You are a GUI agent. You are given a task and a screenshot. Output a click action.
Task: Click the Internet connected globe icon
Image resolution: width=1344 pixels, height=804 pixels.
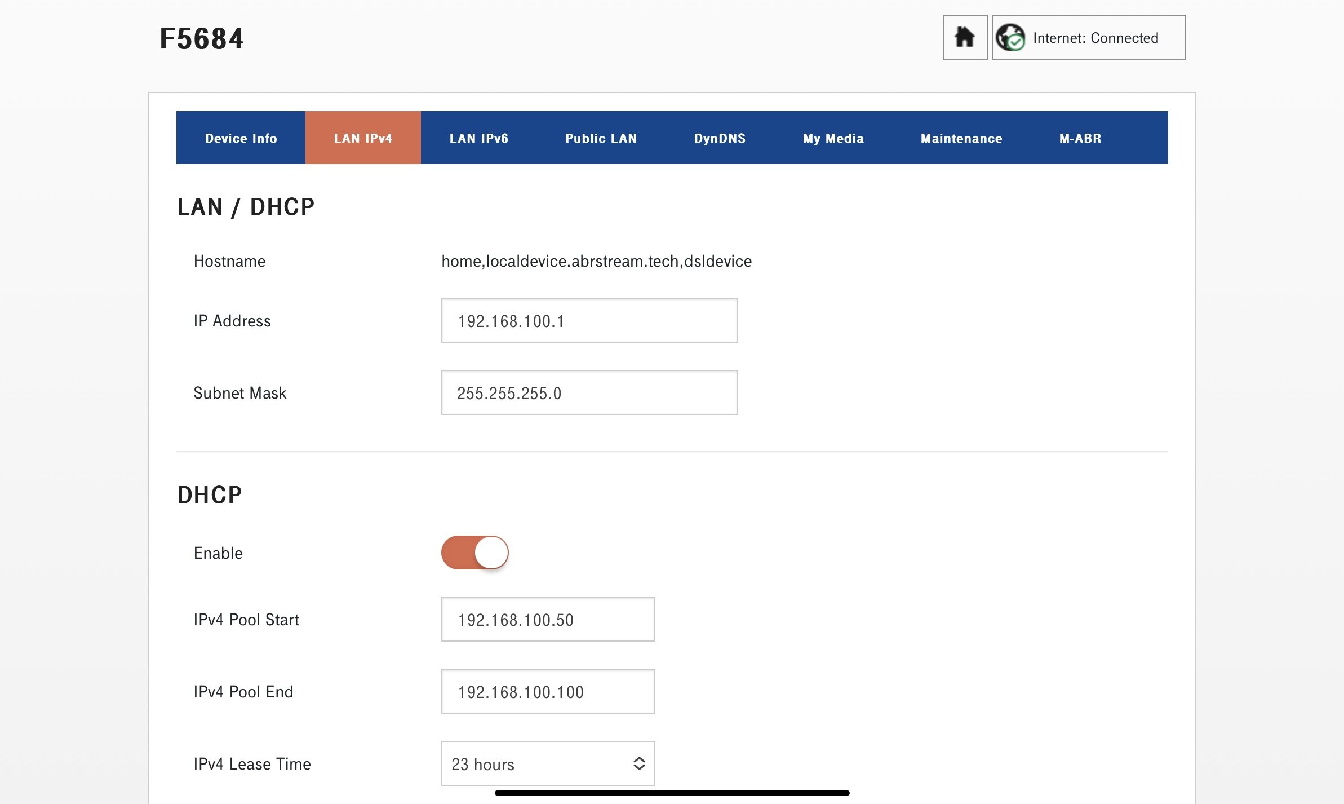(1010, 37)
